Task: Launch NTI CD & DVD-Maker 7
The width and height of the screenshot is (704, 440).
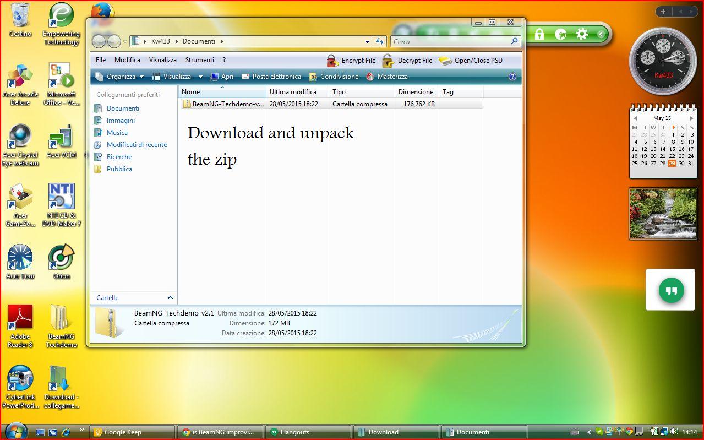Action: 63,205
